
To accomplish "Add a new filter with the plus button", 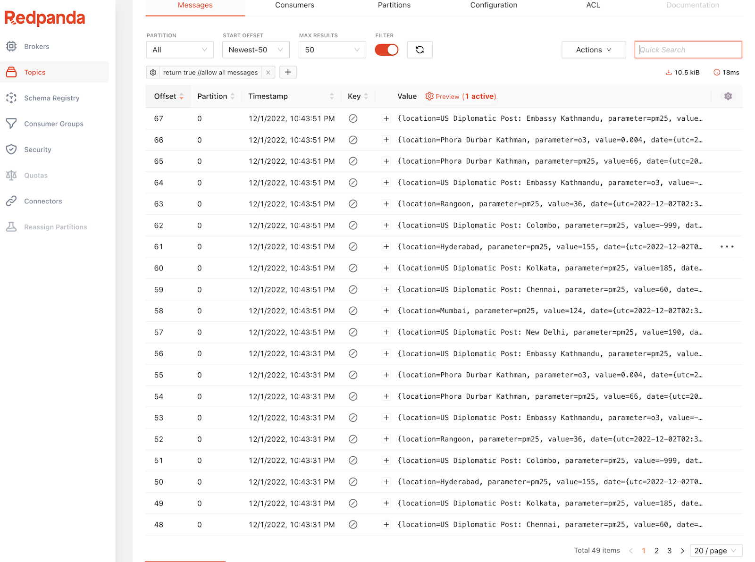I will click(x=288, y=72).
